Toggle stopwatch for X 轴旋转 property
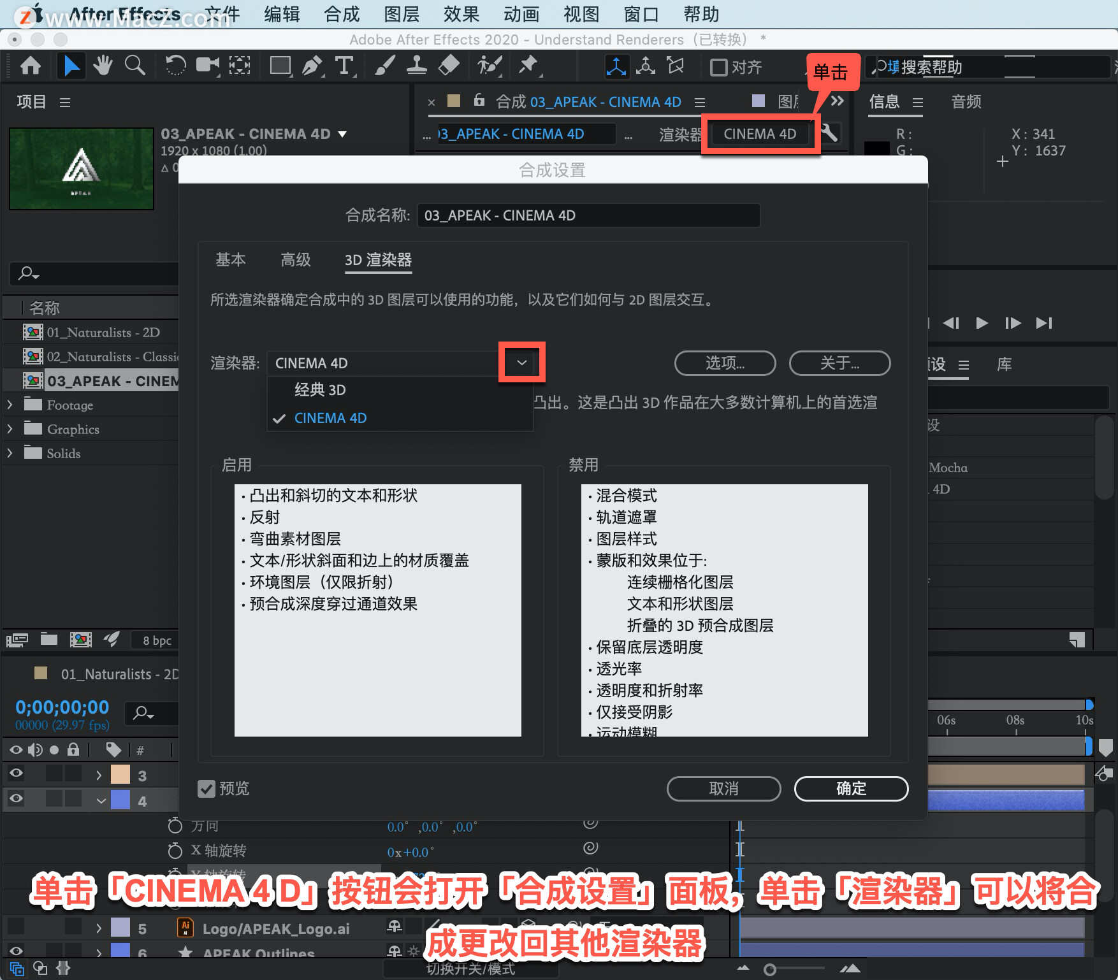 [x=175, y=851]
